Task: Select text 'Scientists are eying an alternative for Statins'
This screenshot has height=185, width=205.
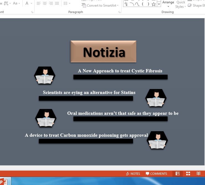Action: pyautogui.click(x=89, y=93)
